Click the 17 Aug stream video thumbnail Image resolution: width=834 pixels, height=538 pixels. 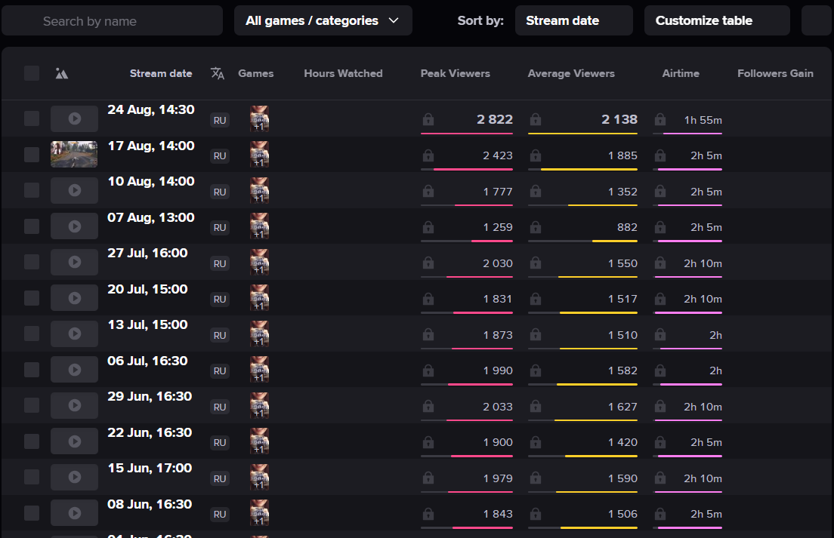pos(74,154)
